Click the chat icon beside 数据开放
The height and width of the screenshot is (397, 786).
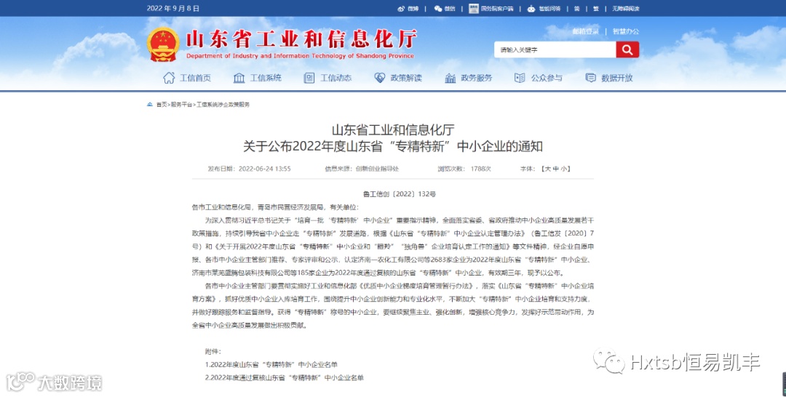590,78
